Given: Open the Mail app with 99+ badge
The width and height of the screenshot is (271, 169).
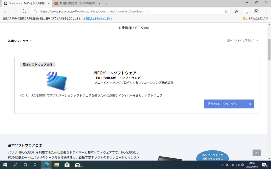Looking at the screenshot, I should (x=78, y=165).
